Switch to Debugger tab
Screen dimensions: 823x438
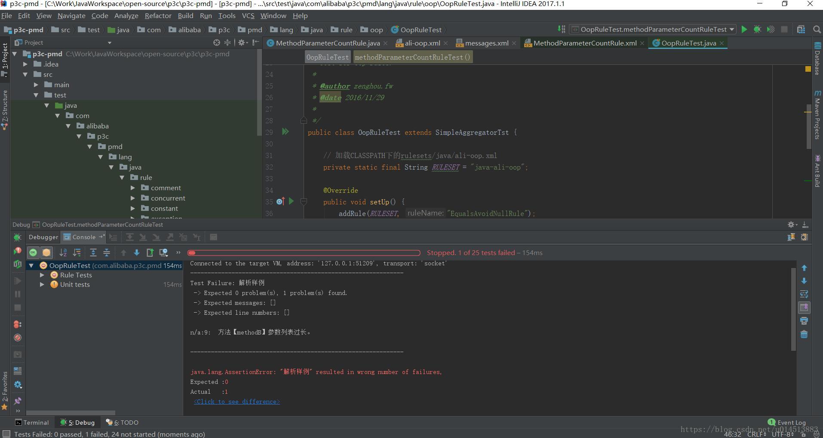coord(43,237)
